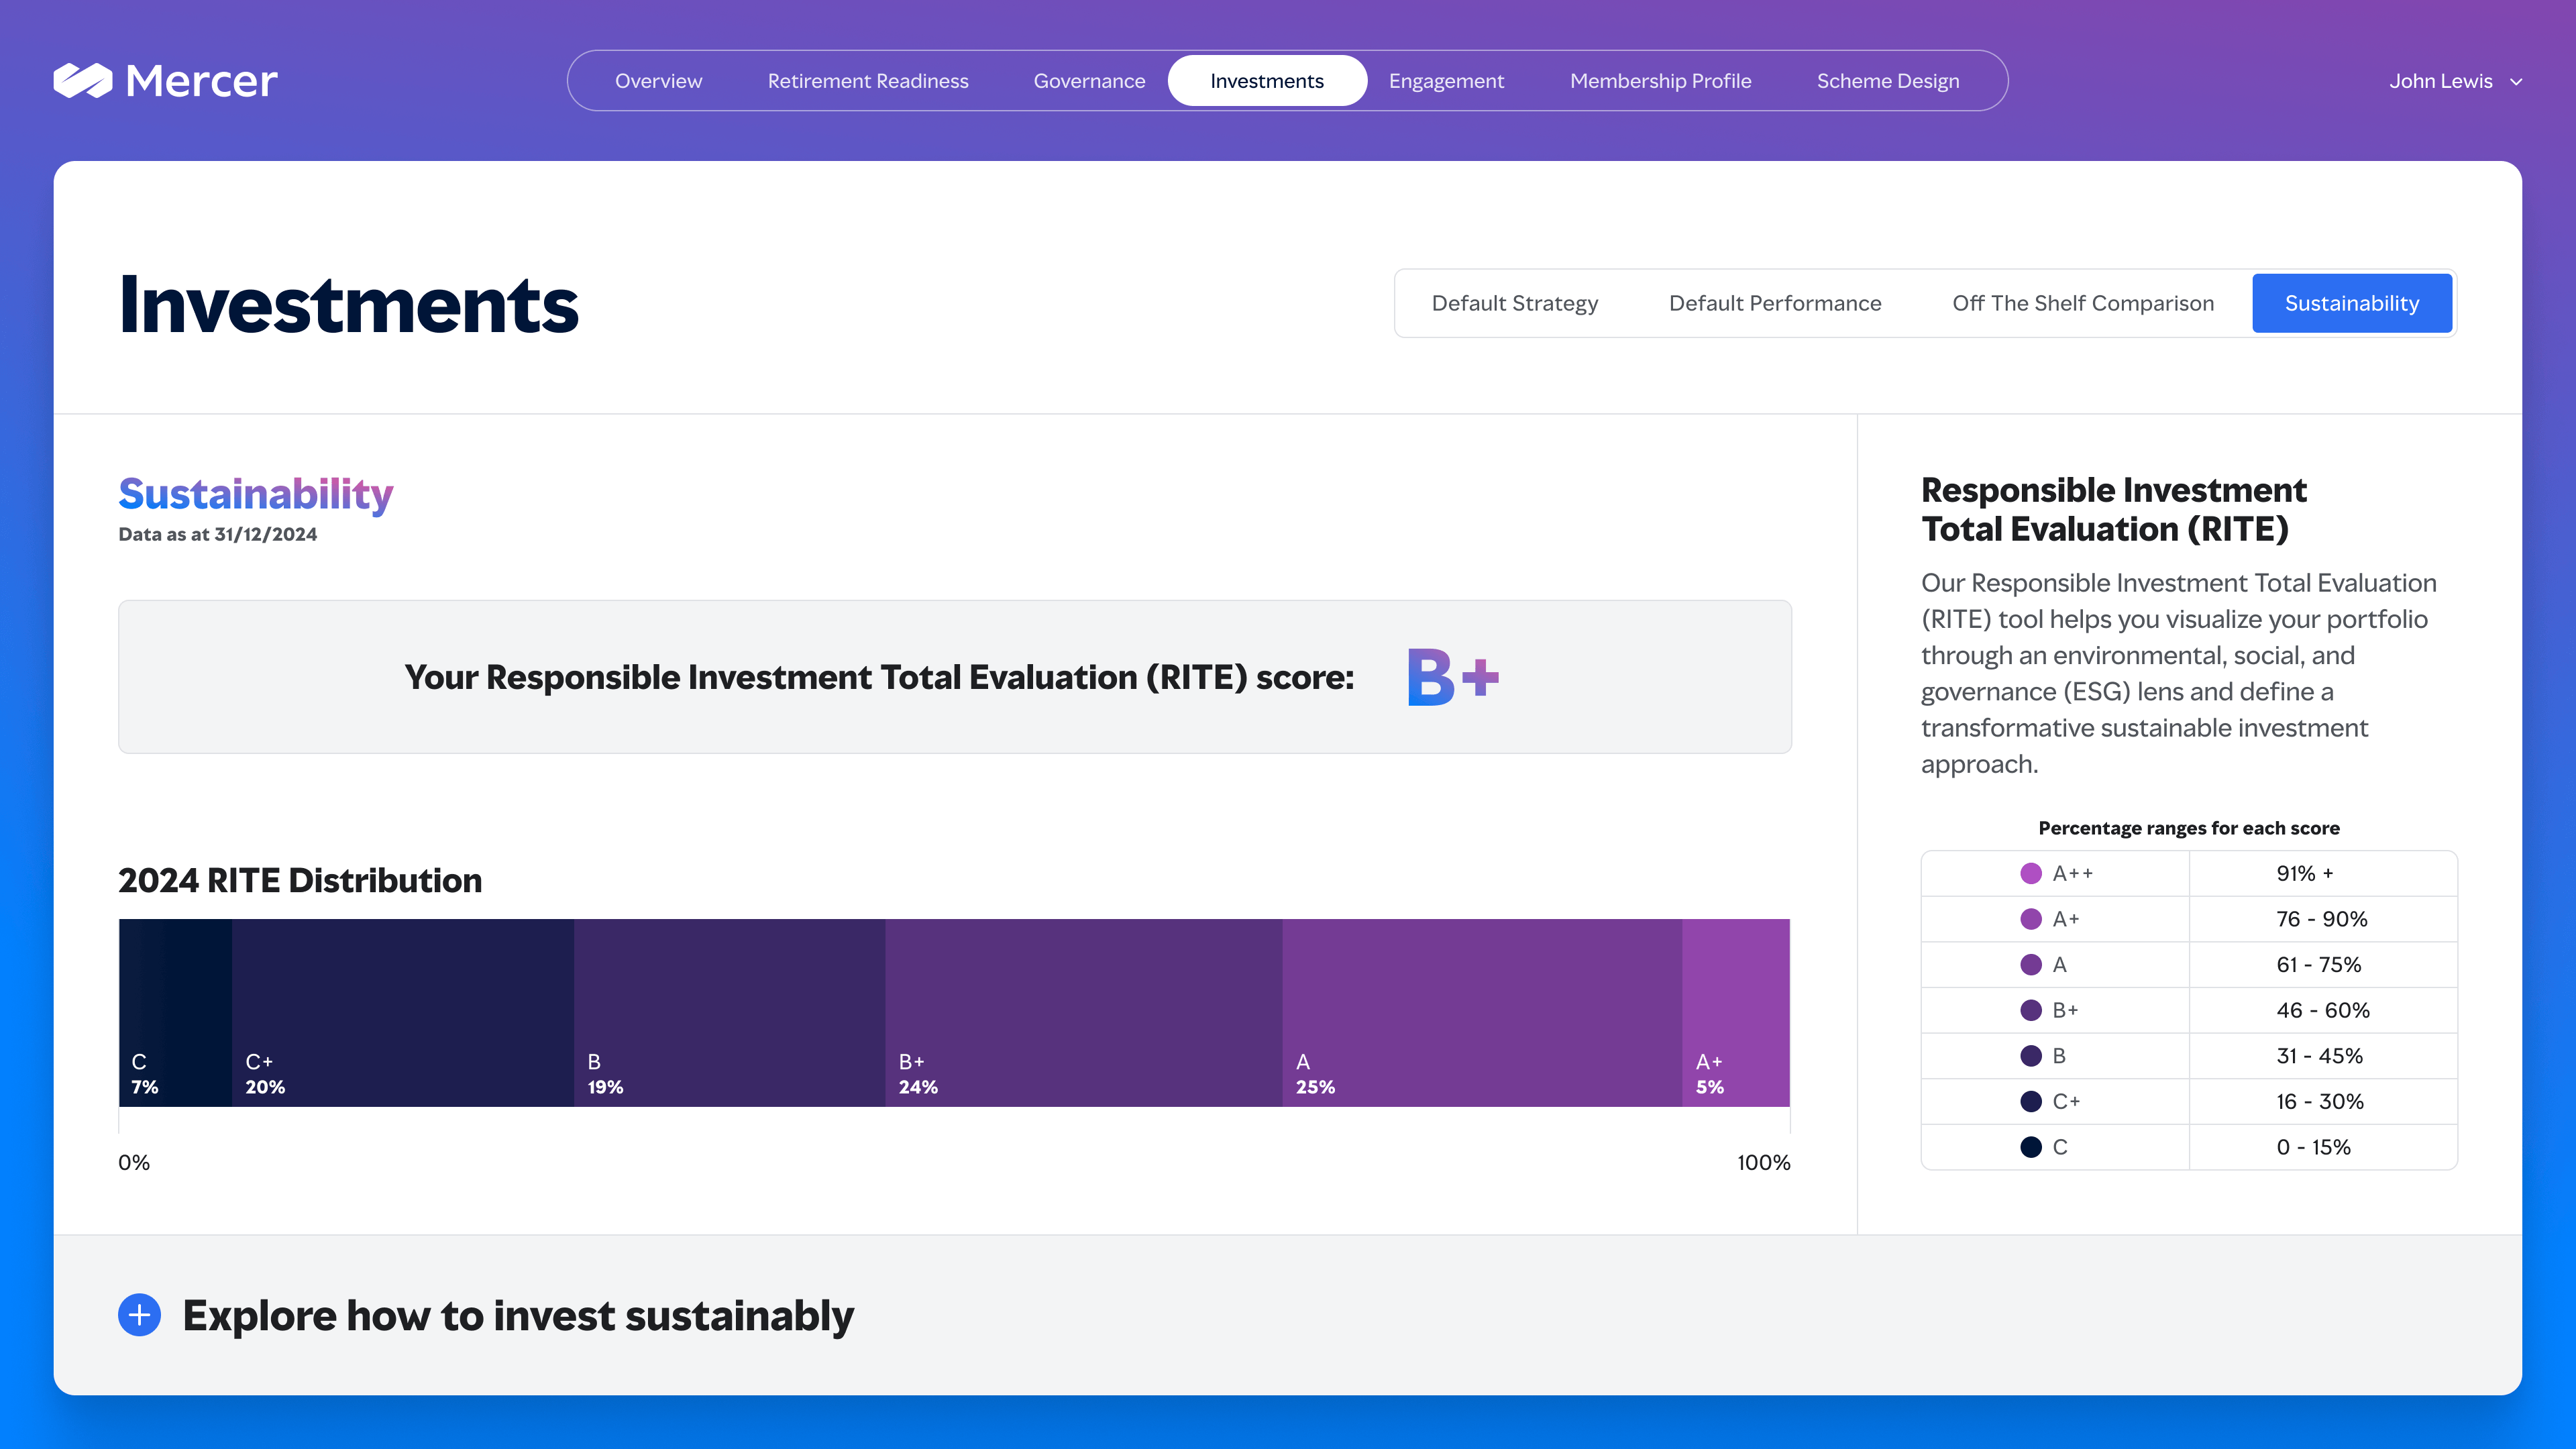The width and height of the screenshot is (2576, 1449).
Task: Click 'Data as at 31/12/2024' text
Action: [x=218, y=534]
